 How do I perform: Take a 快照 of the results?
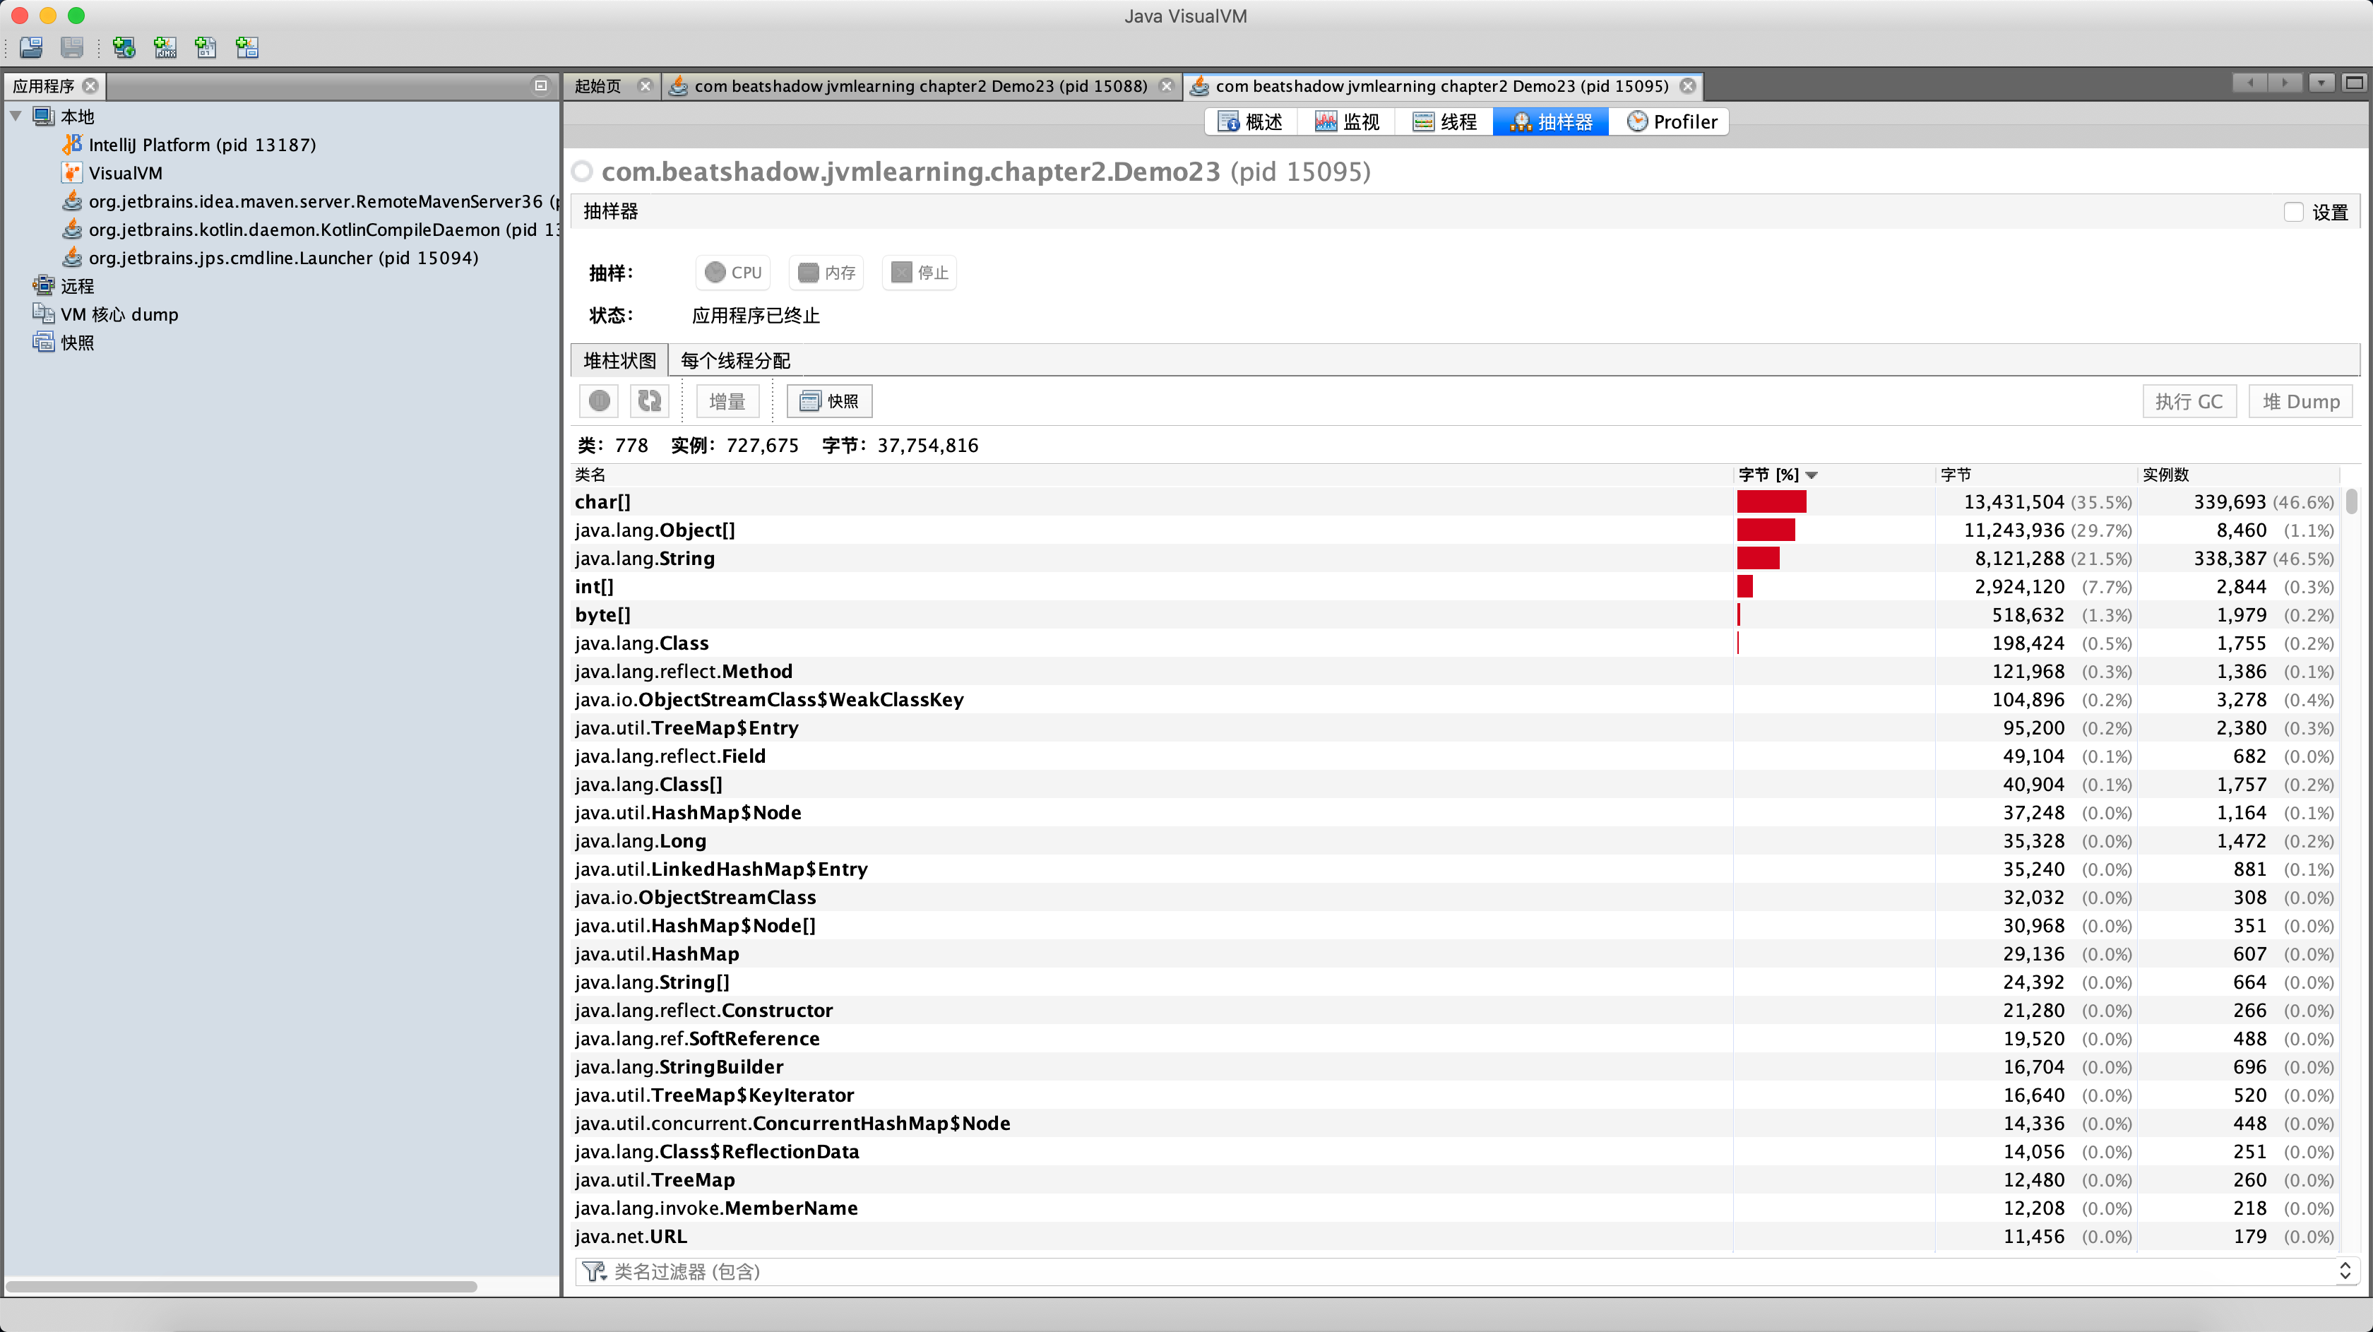[829, 400]
